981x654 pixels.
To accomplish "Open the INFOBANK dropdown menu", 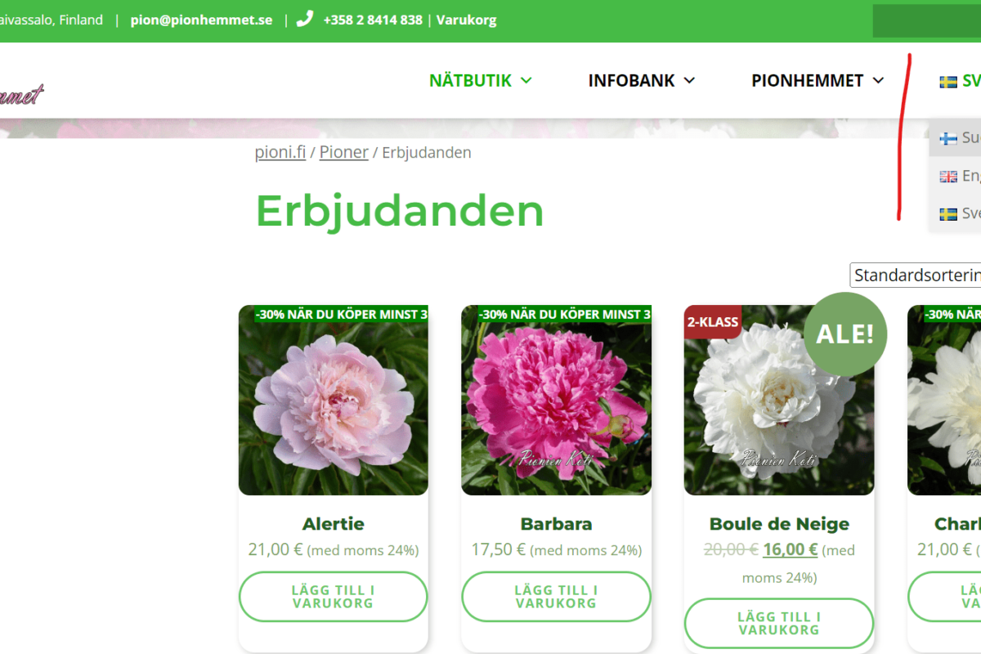I will [641, 80].
